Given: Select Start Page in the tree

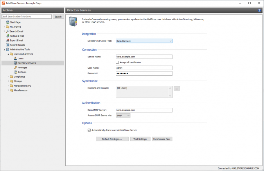Looking at the screenshot, I should pos(15,22).
